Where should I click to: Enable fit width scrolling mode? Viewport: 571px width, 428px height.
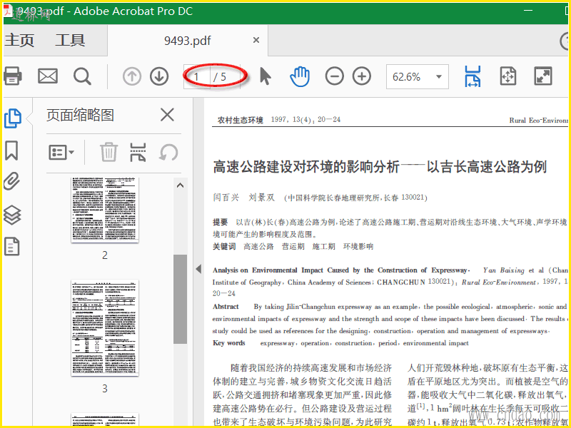pos(473,76)
